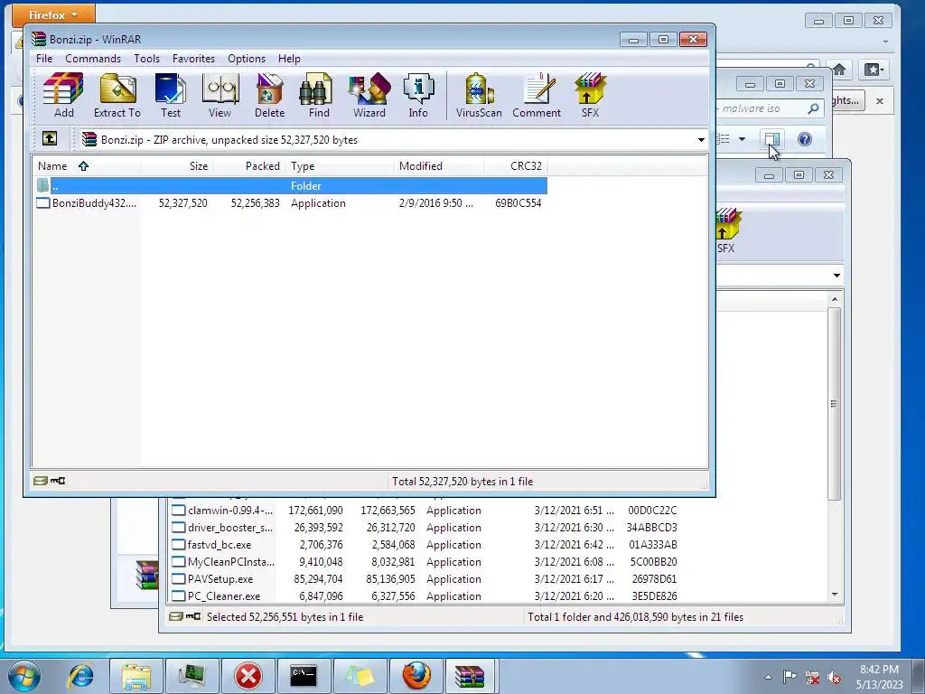Image resolution: width=925 pixels, height=694 pixels.
Task: Click the muted volume tray icon
Action: (x=834, y=677)
